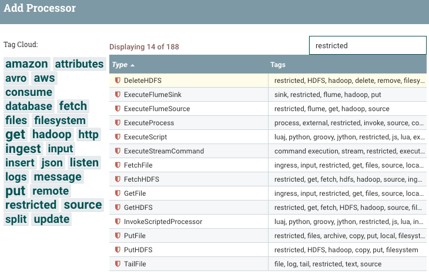Click the shield icon next to ExecuteFlumeSink
Image resolution: width=429 pixels, height=274 pixels.
pos(118,95)
